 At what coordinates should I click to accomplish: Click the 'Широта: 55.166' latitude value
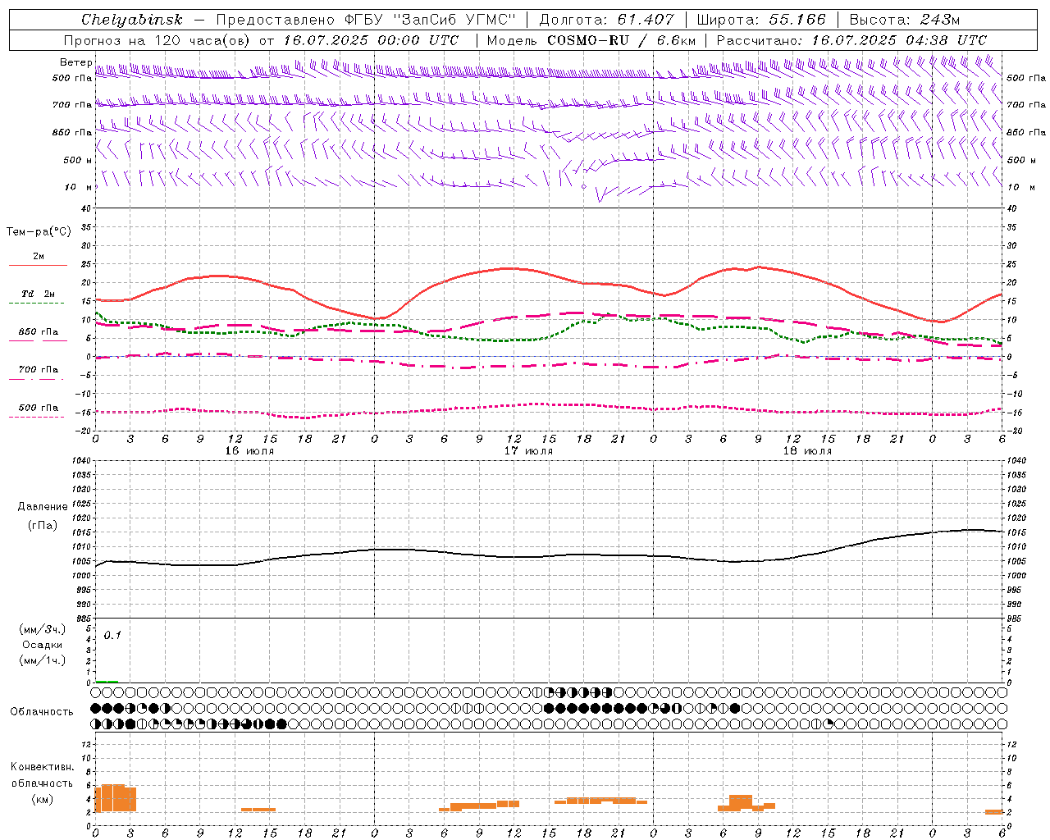(x=760, y=20)
